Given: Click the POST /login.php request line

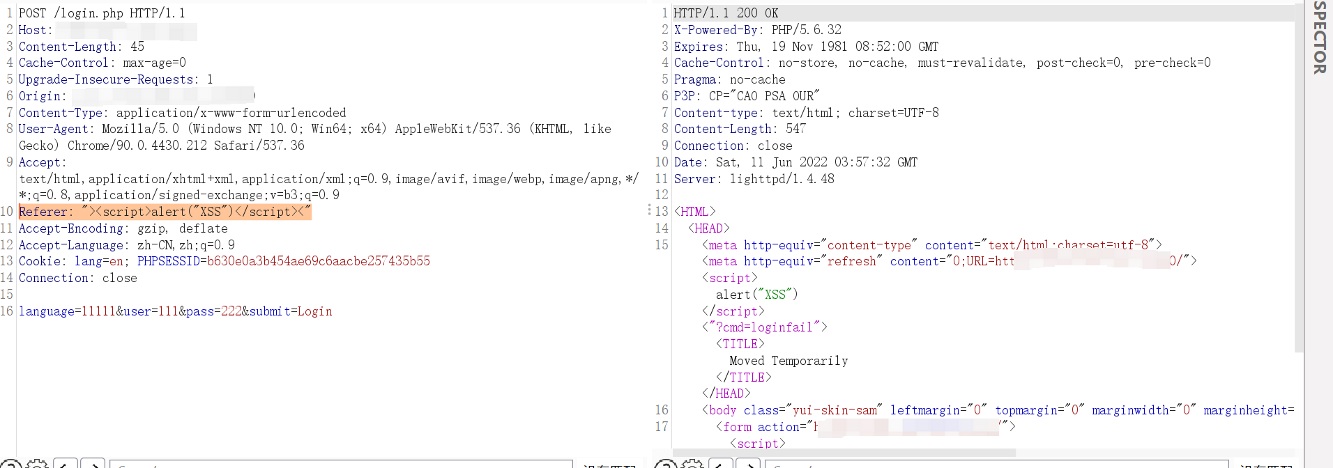Looking at the screenshot, I should tap(102, 13).
